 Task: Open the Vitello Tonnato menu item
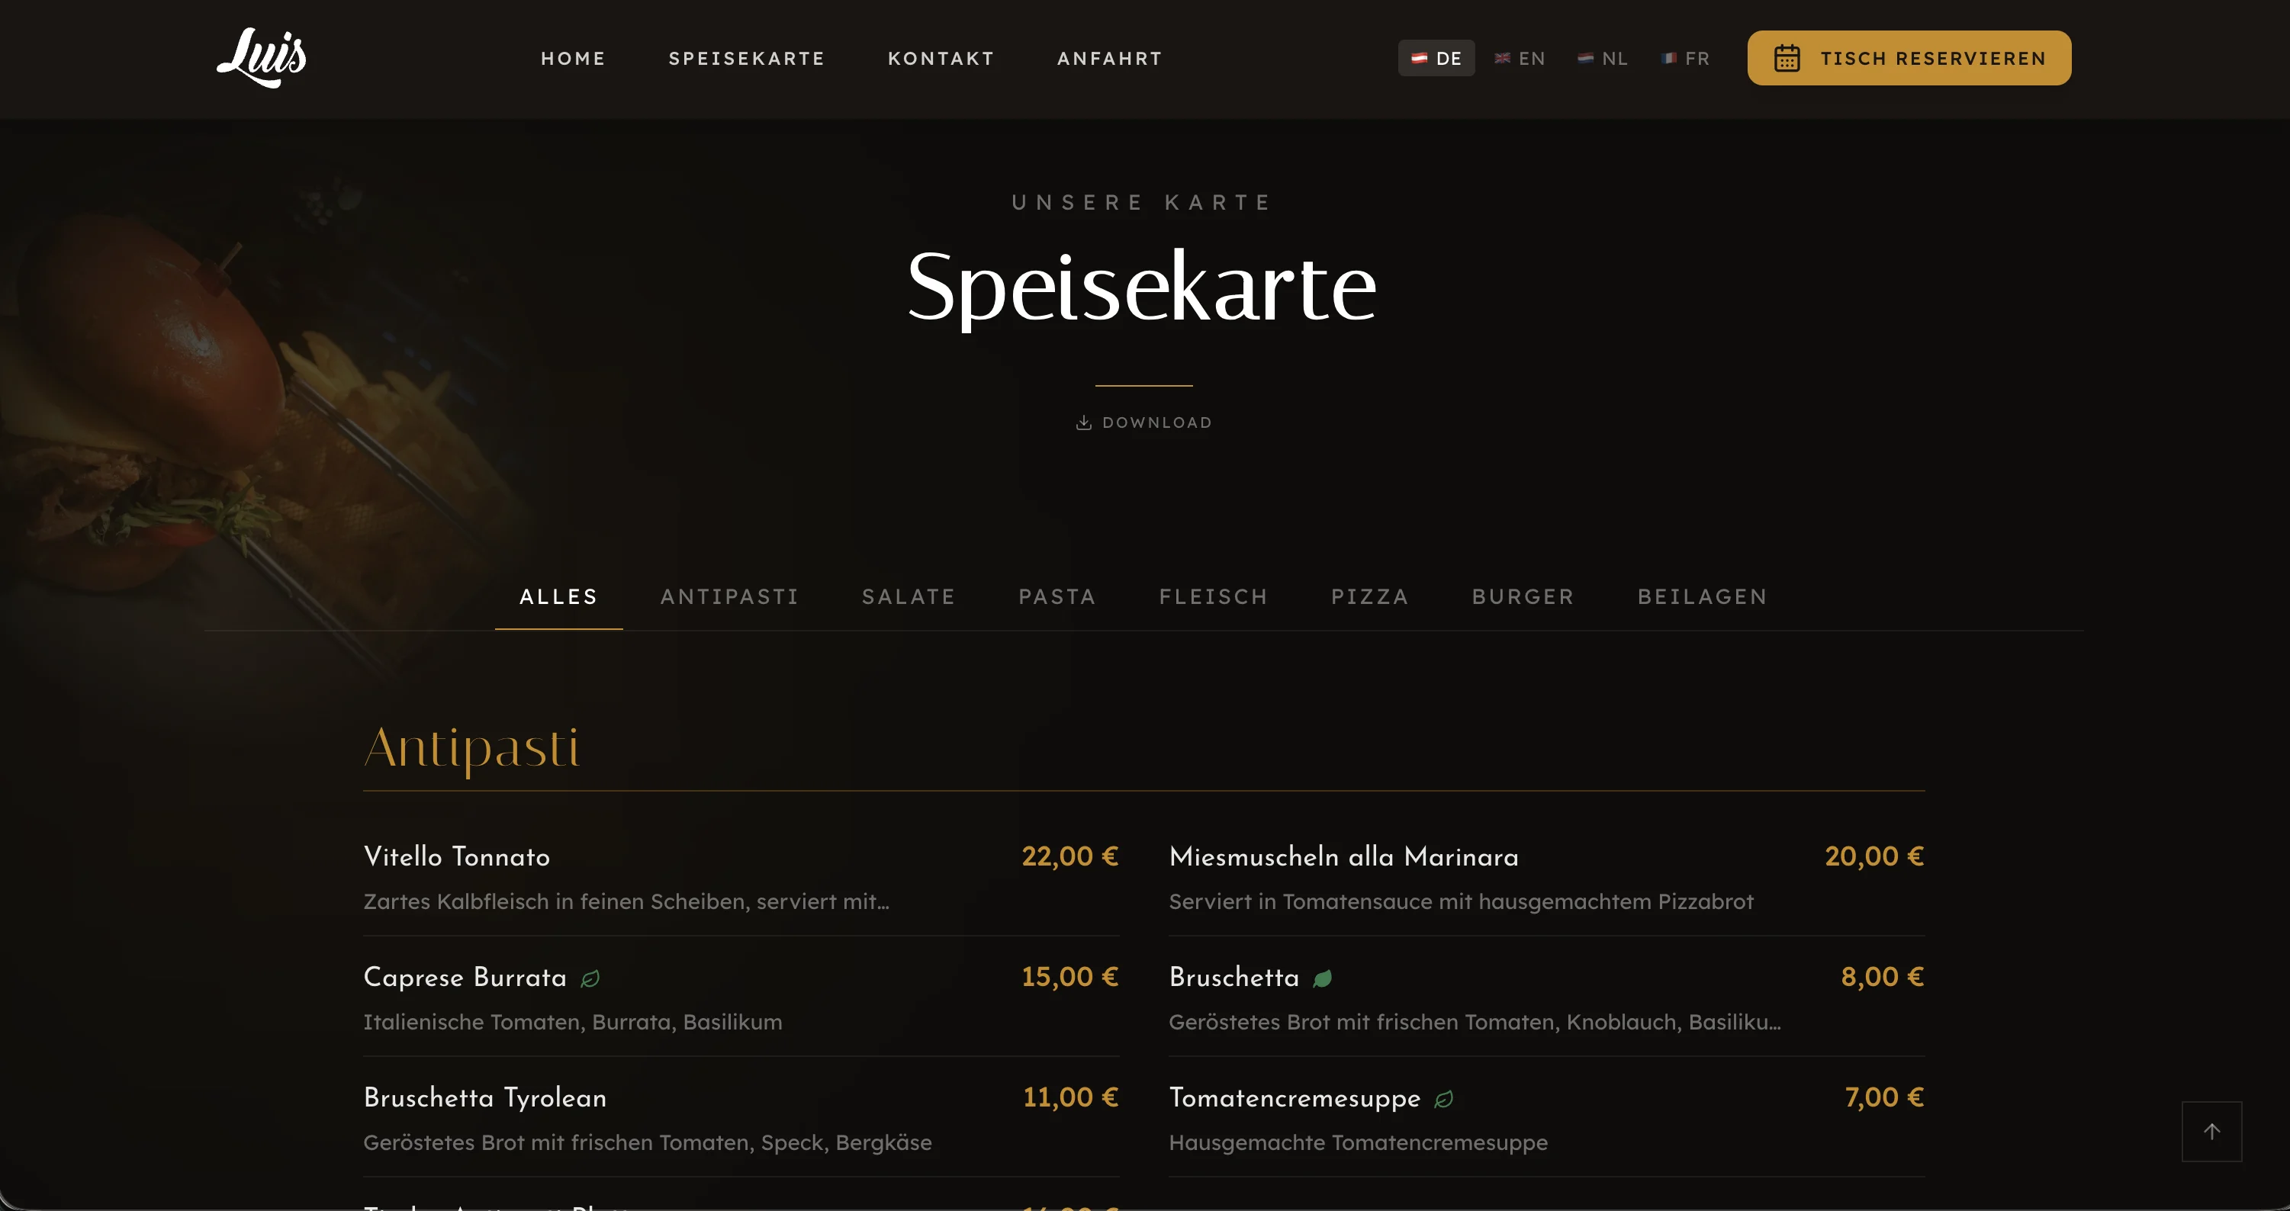tap(457, 856)
